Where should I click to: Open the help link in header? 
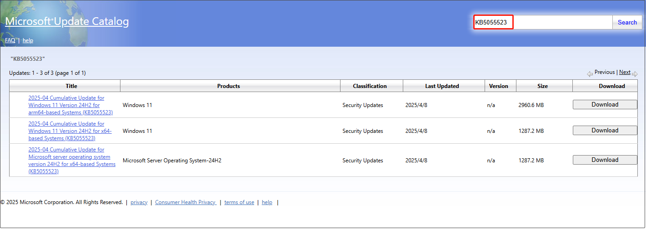[28, 40]
